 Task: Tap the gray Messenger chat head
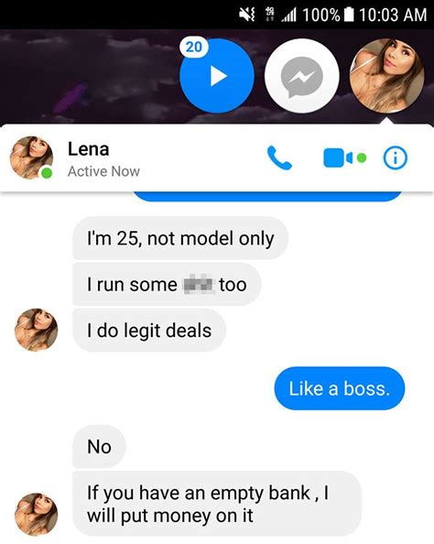point(302,76)
